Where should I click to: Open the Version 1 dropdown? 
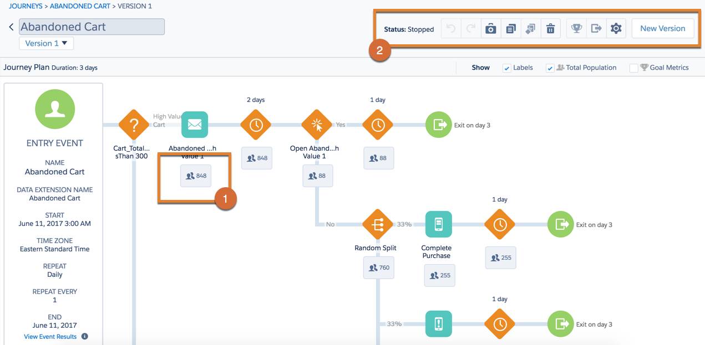[46, 43]
